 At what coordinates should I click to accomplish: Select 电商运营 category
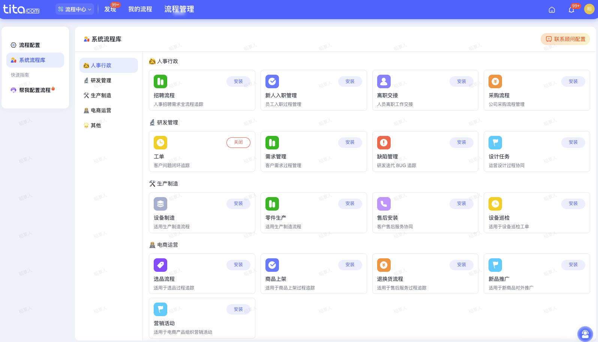[109, 110]
